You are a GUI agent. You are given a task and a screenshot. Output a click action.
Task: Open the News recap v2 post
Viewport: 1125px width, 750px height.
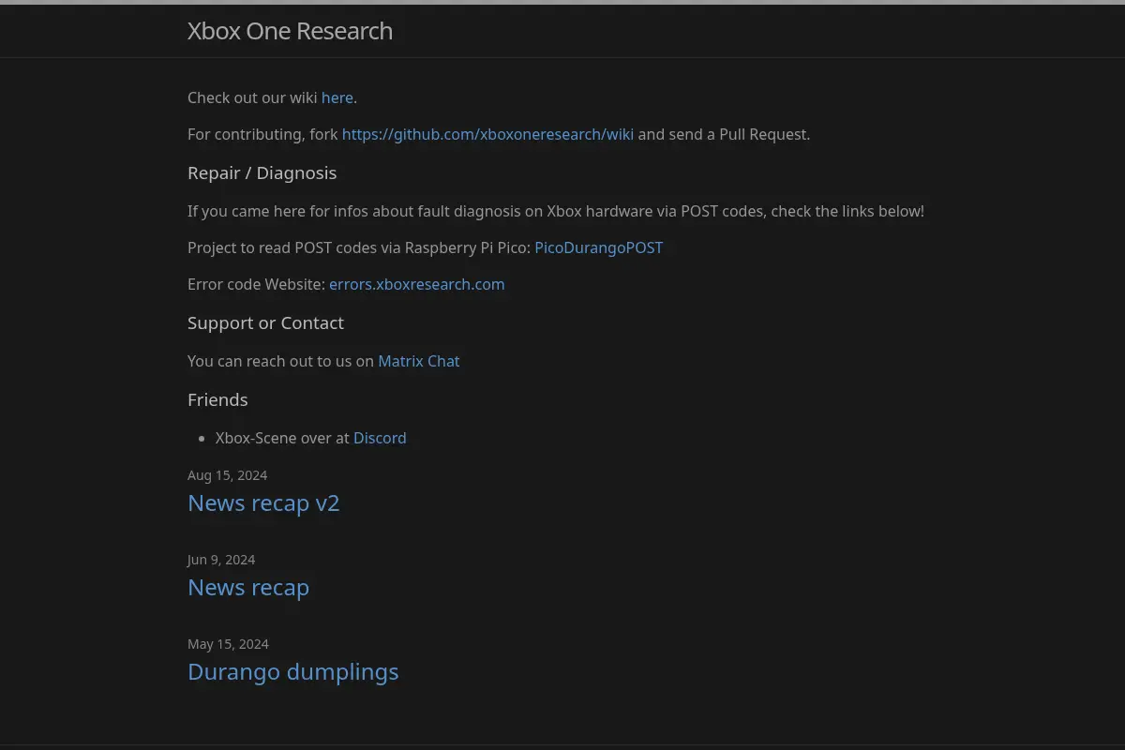[263, 503]
